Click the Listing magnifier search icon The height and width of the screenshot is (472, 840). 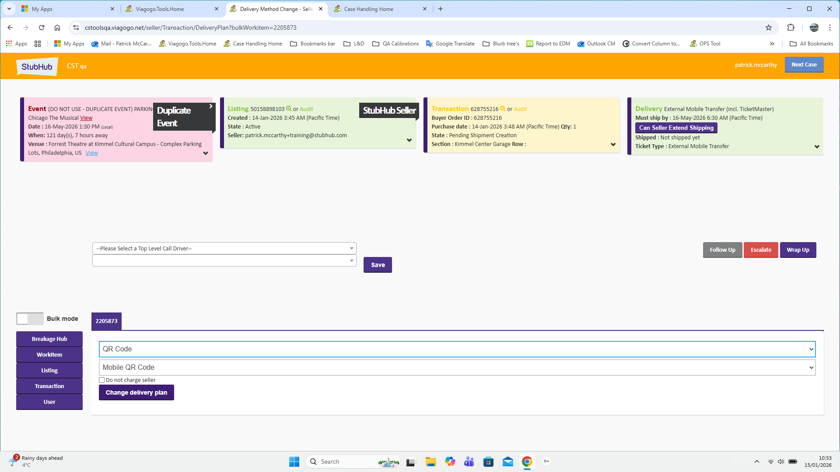click(x=289, y=109)
